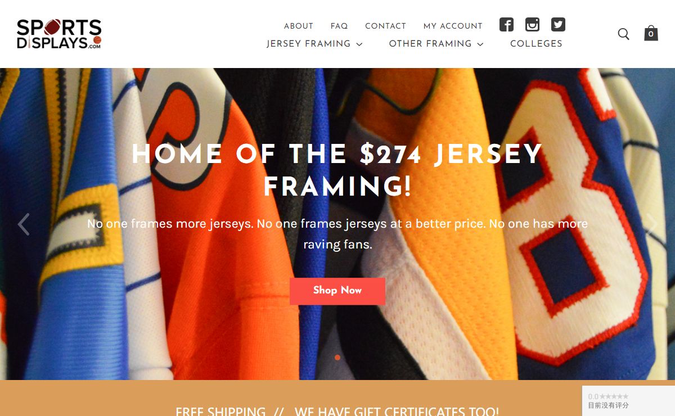This screenshot has width=675, height=416.
Task: Open the About page link
Action: point(299,26)
